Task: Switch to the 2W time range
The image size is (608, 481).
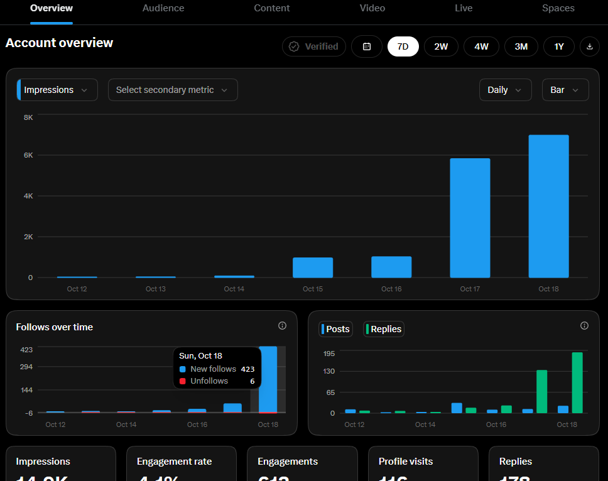Action: click(x=441, y=46)
